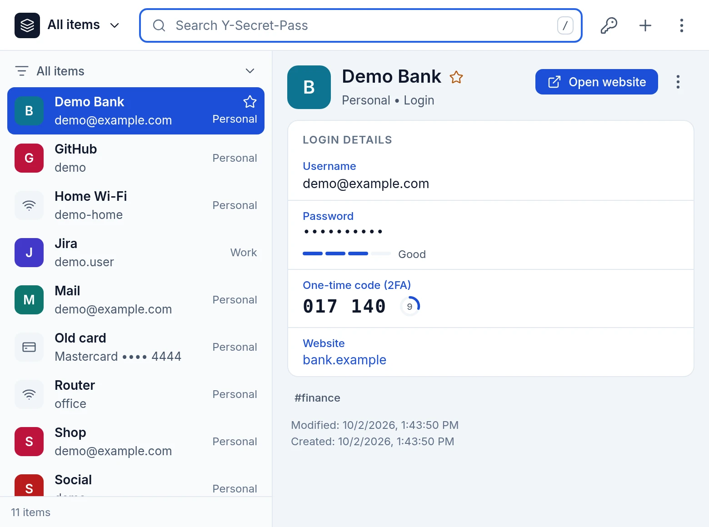The image size is (709, 527).
Task: Open the top-right main options menu
Action: pyautogui.click(x=681, y=25)
